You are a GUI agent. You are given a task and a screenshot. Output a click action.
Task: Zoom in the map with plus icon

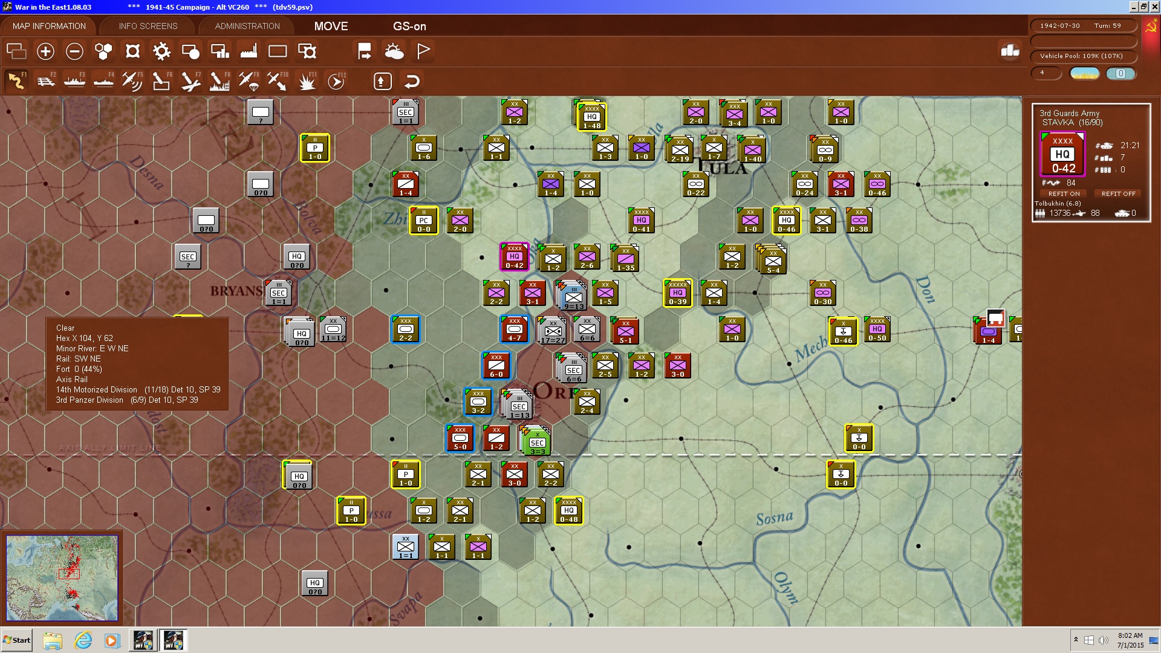(45, 51)
